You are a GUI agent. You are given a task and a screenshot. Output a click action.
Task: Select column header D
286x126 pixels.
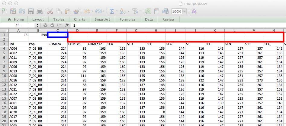[x=77, y=30]
